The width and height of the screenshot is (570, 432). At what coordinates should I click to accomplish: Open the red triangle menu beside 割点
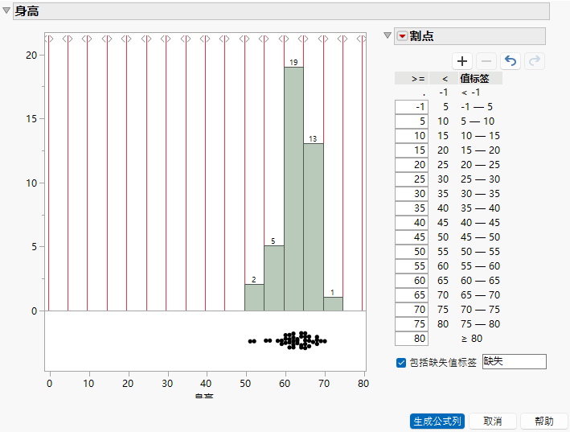click(x=402, y=36)
